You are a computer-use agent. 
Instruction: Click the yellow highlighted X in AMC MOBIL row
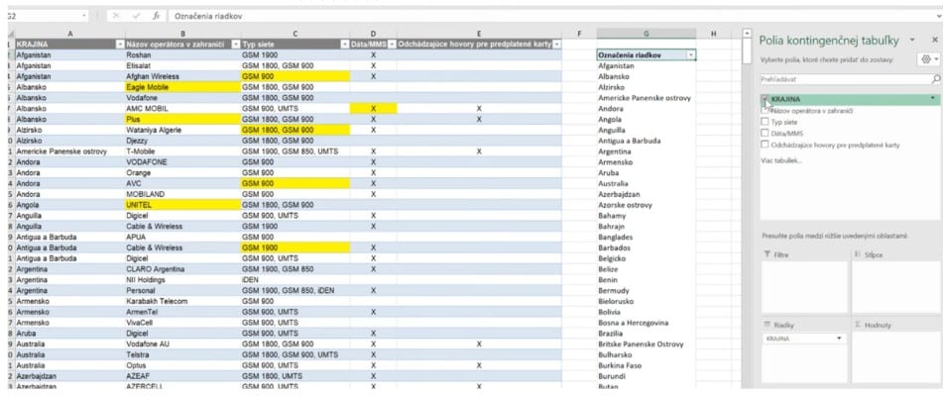pos(373,108)
